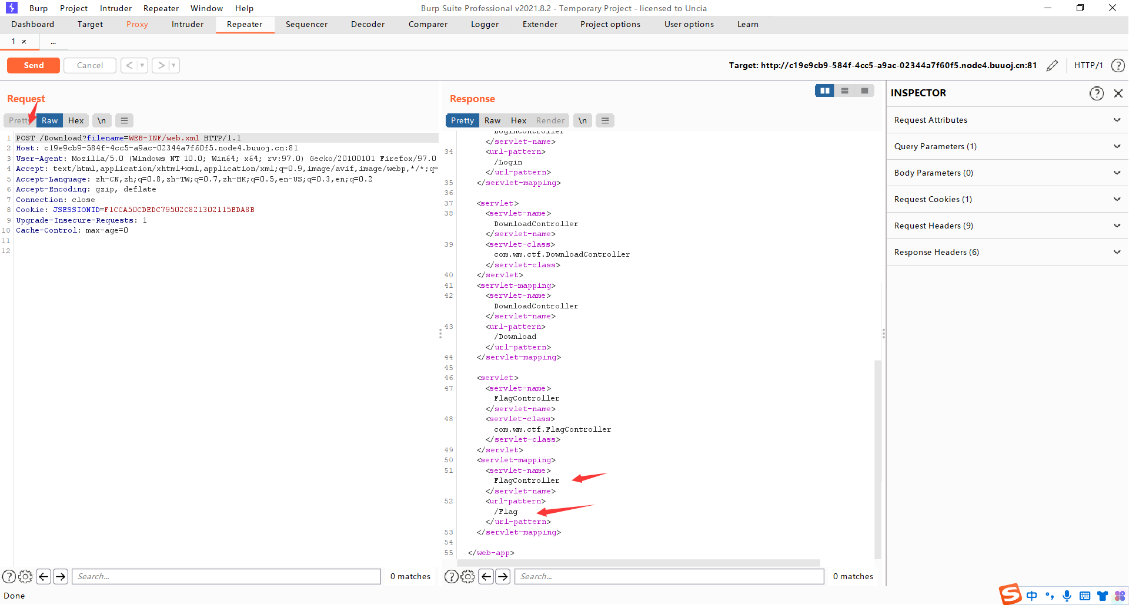The height and width of the screenshot is (605, 1129).
Task: Click the Cancel button
Action: point(90,65)
